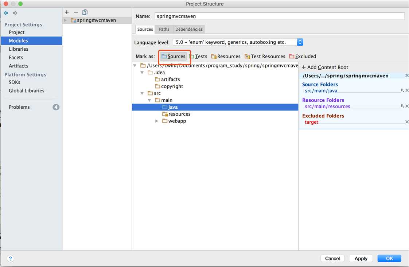Remove target from excluded folders

tap(407, 122)
